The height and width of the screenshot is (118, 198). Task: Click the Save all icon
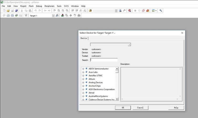(16, 11)
